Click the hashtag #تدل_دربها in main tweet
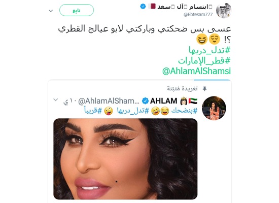Viewport: 279px width, 203px height. pyautogui.click(x=210, y=50)
